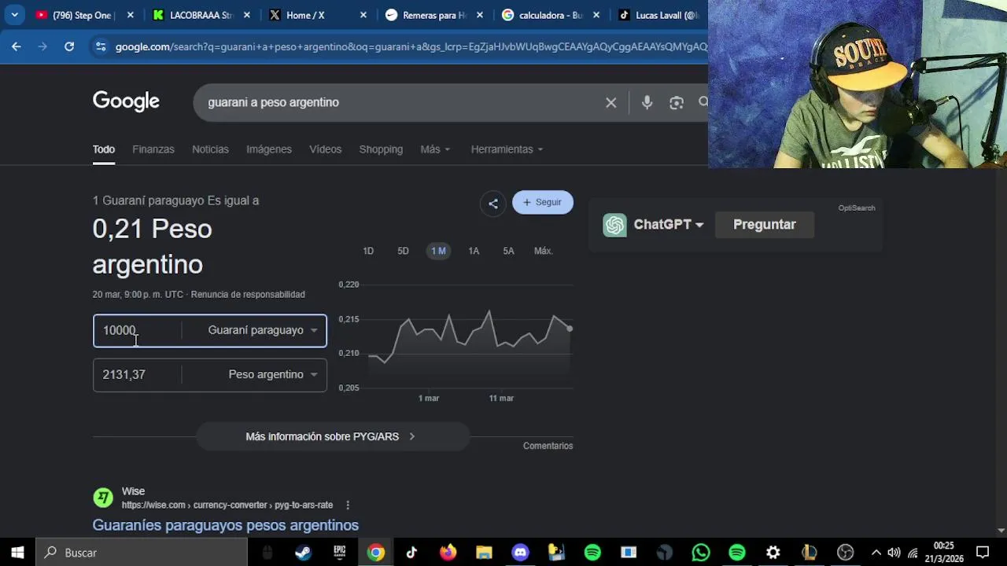The height and width of the screenshot is (566, 1007).
Task: Select the Máx. chart range
Action: click(x=544, y=251)
